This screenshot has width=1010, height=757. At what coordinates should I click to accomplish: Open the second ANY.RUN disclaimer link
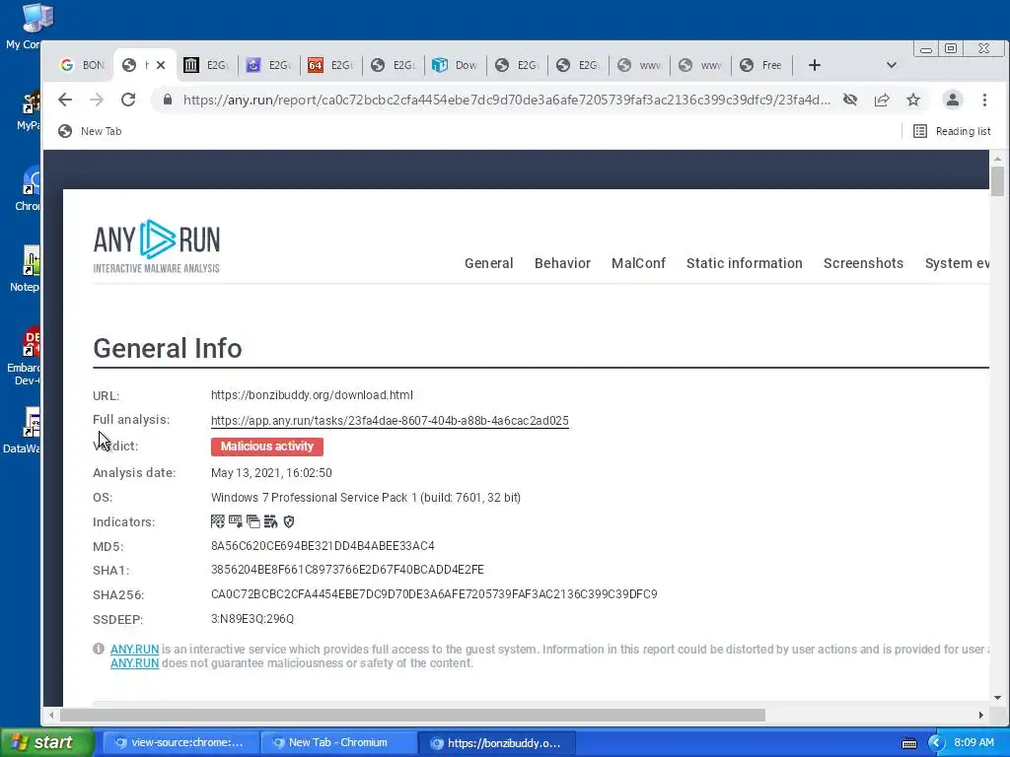tap(134, 663)
